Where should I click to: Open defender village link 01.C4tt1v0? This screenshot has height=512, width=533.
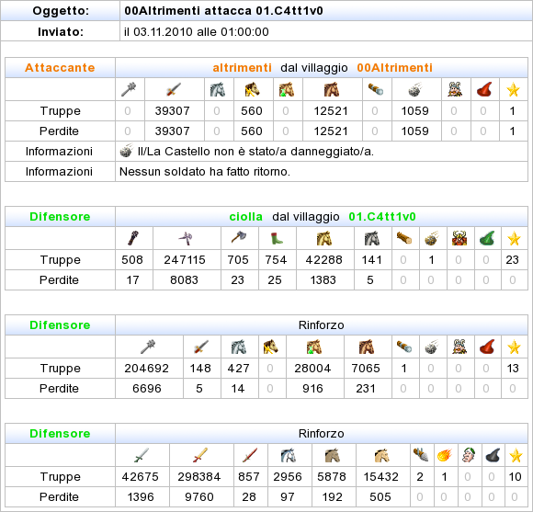pos(382,217)
